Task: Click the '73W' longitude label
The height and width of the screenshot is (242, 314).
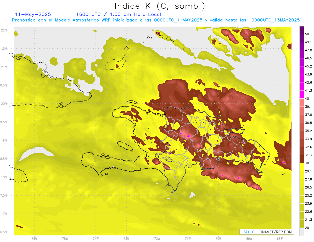Action: [x=126, y=239]
